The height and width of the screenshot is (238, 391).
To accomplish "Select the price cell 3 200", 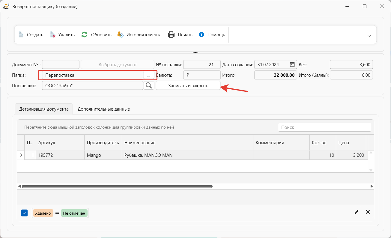I will pyautogui.click(x=351, y=155).
